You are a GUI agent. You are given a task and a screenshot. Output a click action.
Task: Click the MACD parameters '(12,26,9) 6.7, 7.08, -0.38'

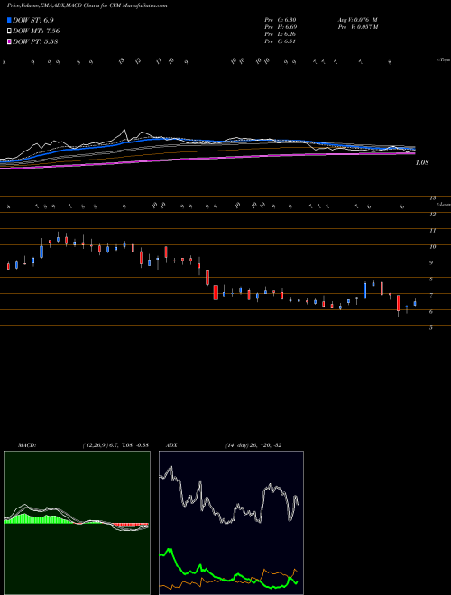pyautogui.click(x=115, y=445)
